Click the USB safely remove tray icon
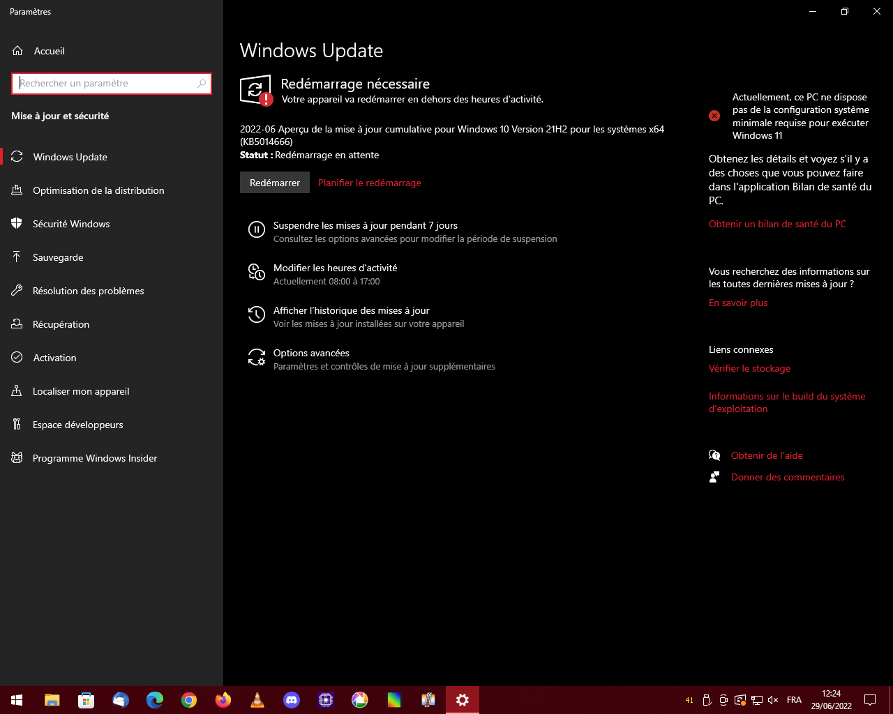893x714 pixels. pos(707,700)
